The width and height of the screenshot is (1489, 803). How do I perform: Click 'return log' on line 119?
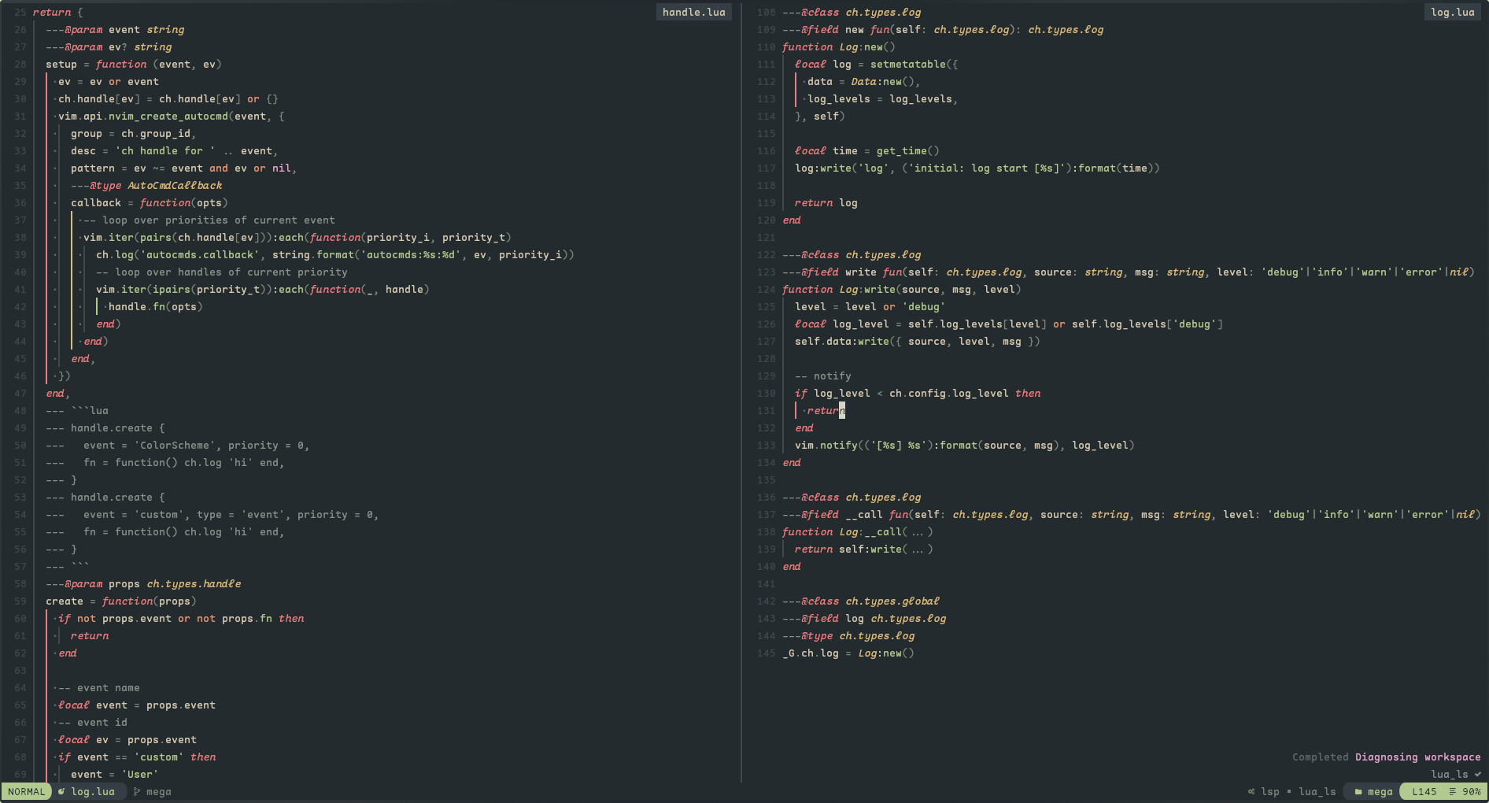click(826, 202)
